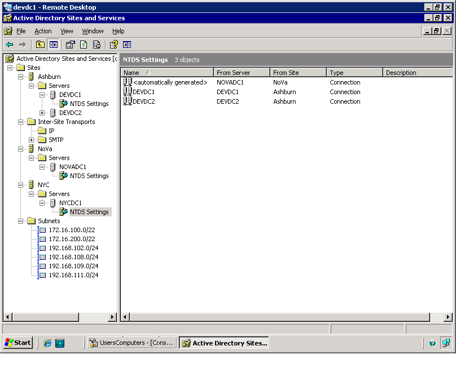Expand the DEVDC2 server node
Viewport: 456px width, 377px height.
pos(42,113)
